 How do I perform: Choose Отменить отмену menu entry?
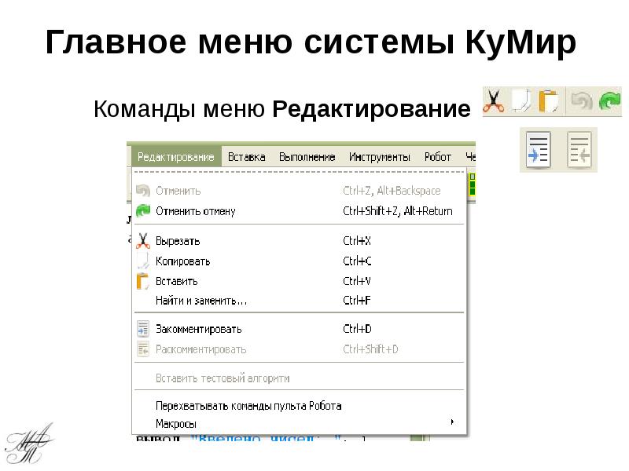(x=300, y=211)
